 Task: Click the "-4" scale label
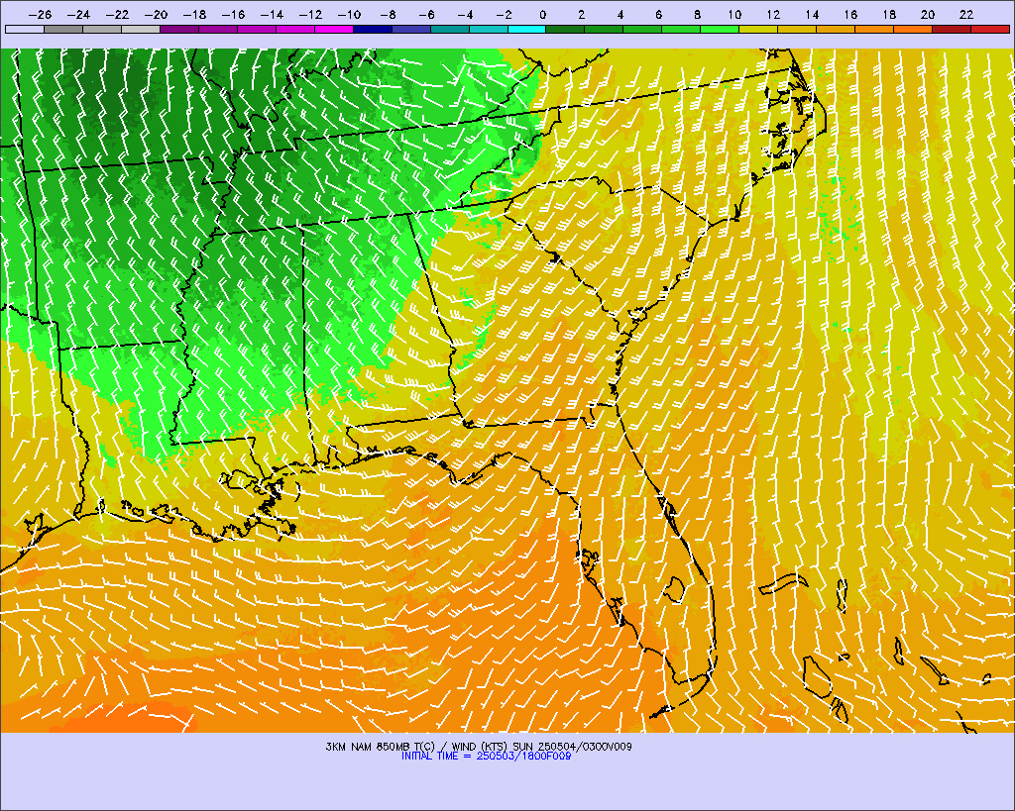click(465, 14)
